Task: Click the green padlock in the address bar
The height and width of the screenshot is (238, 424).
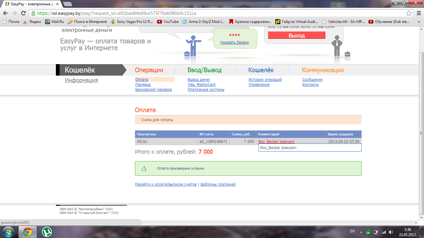Action: pos(34,13)
